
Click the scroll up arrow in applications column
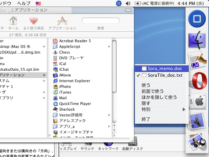point(114,125)
